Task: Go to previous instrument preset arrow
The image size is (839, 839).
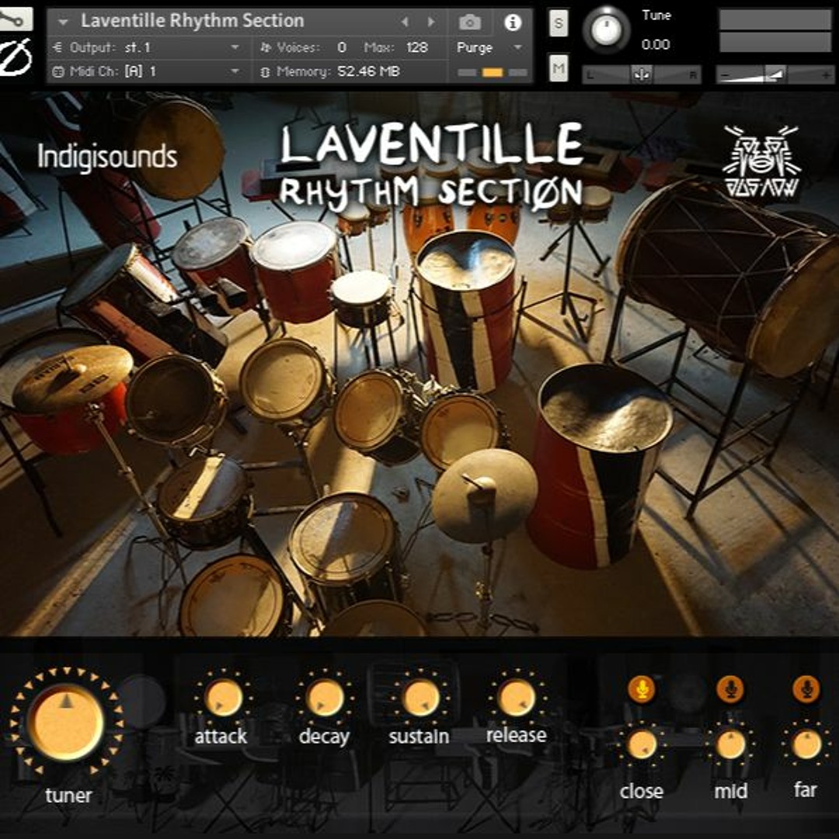Action: click(x=405, y=22)
